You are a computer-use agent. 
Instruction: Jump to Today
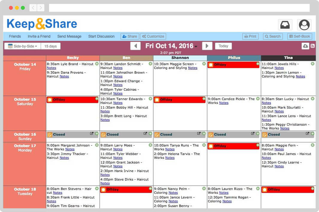(223, 46)
